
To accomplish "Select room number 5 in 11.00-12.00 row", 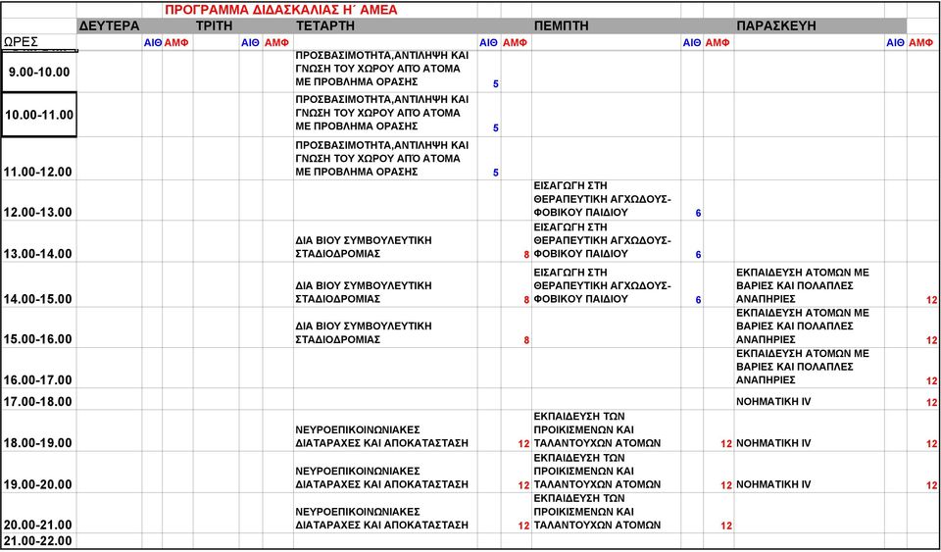I will point(496,173).
